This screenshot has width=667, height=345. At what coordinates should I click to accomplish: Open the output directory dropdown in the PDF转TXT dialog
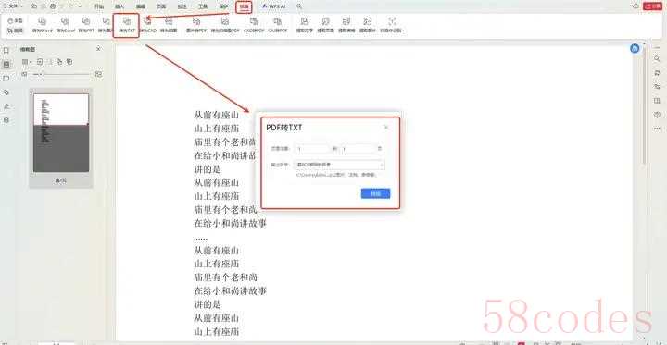(340, 165)
